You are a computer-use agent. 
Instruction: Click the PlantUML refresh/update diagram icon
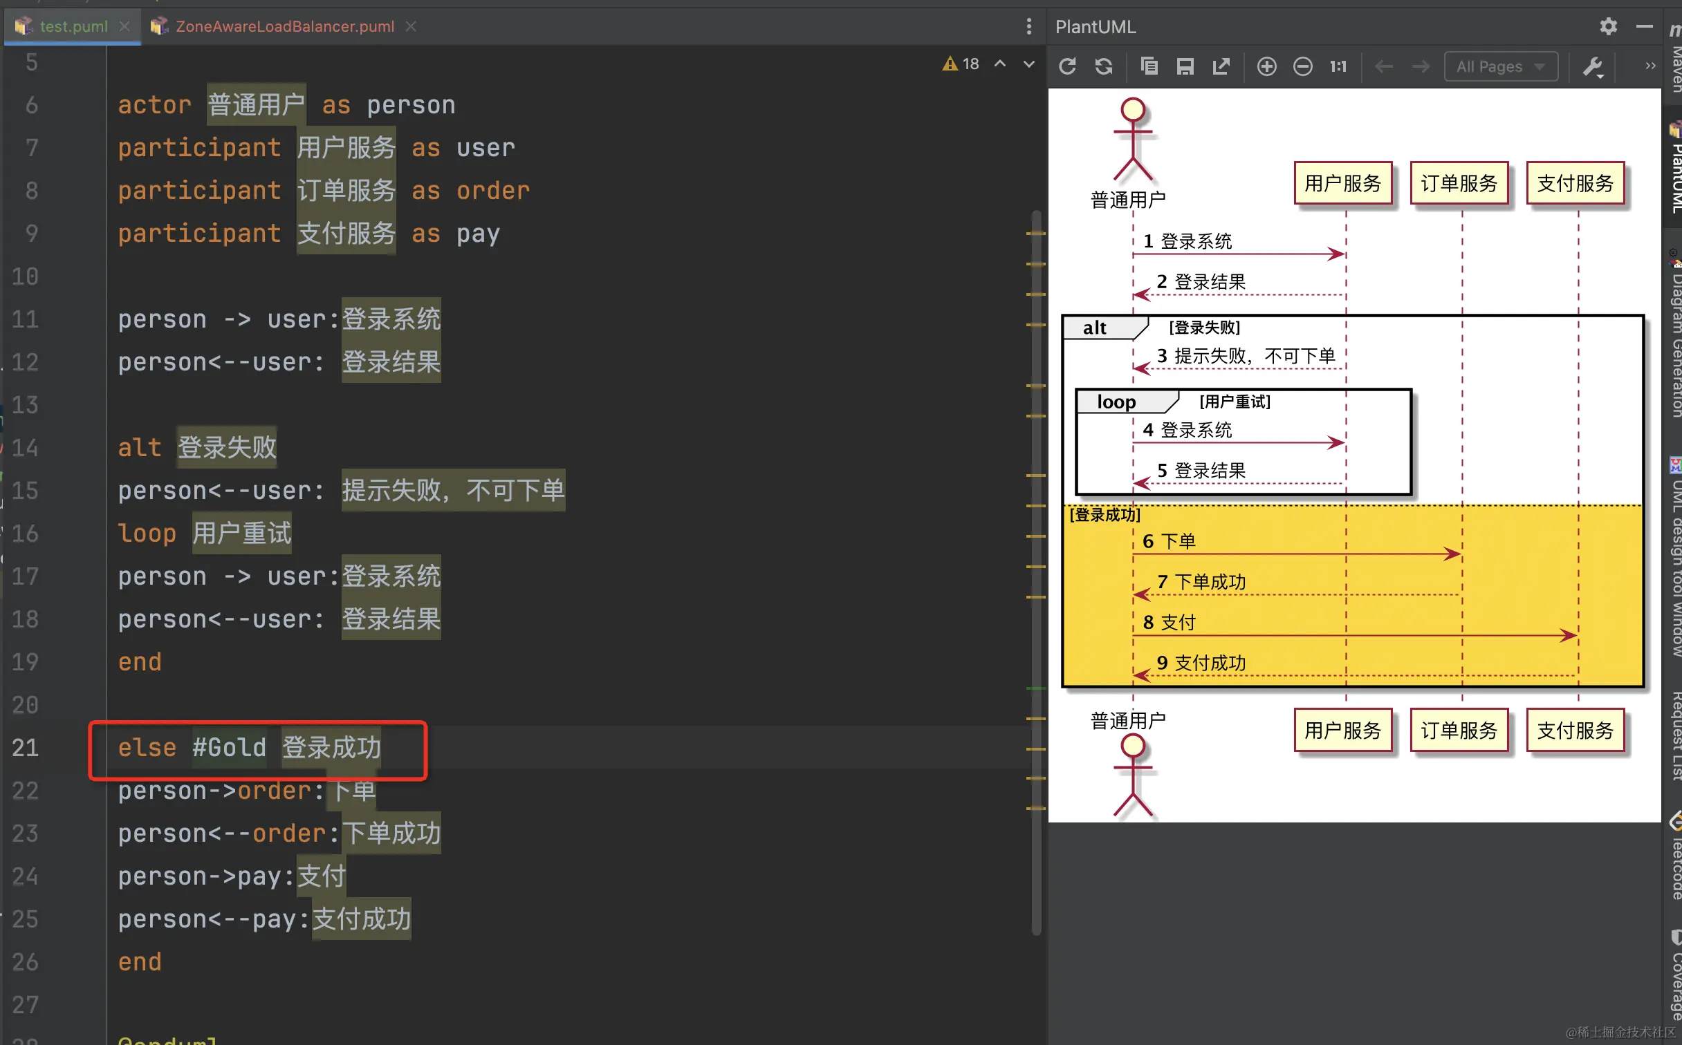(1067, 66)
